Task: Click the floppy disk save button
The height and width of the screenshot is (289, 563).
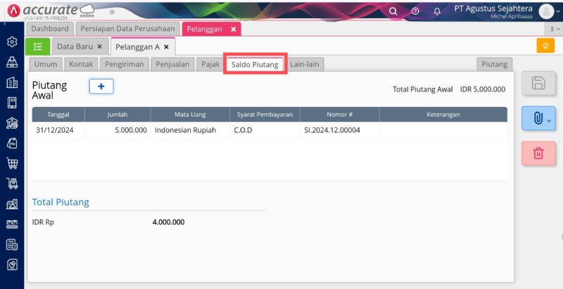Action: 538,84
